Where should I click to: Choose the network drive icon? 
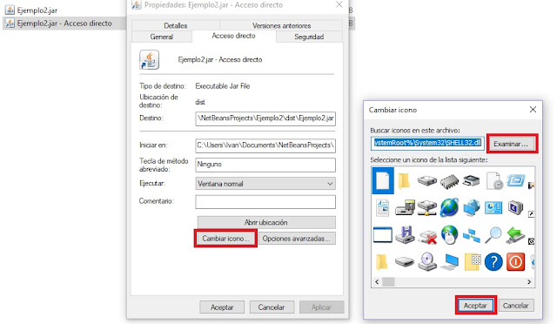click(426, 207)
